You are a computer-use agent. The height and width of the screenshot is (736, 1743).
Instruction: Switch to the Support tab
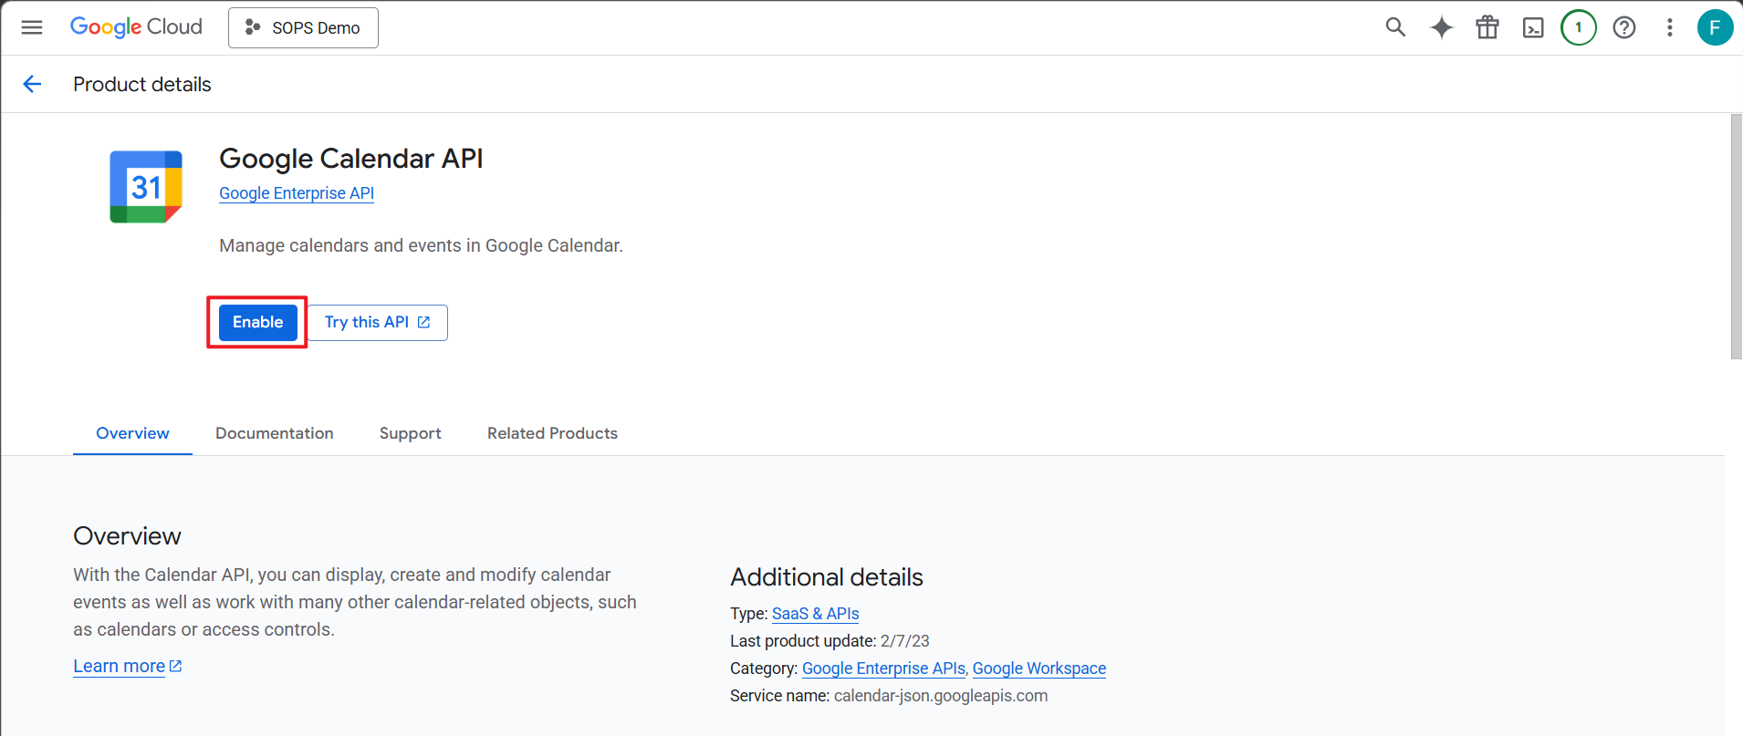pos(410,433)
